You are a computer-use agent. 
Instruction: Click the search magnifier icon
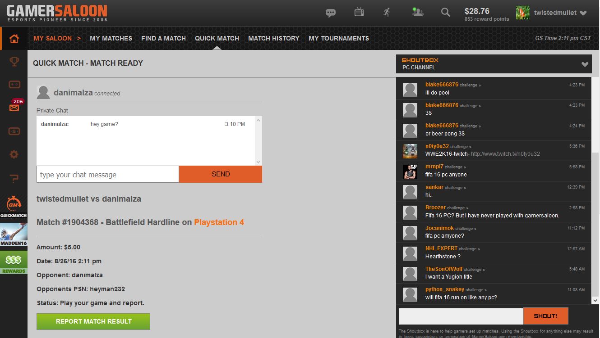(x=446, y=13)
